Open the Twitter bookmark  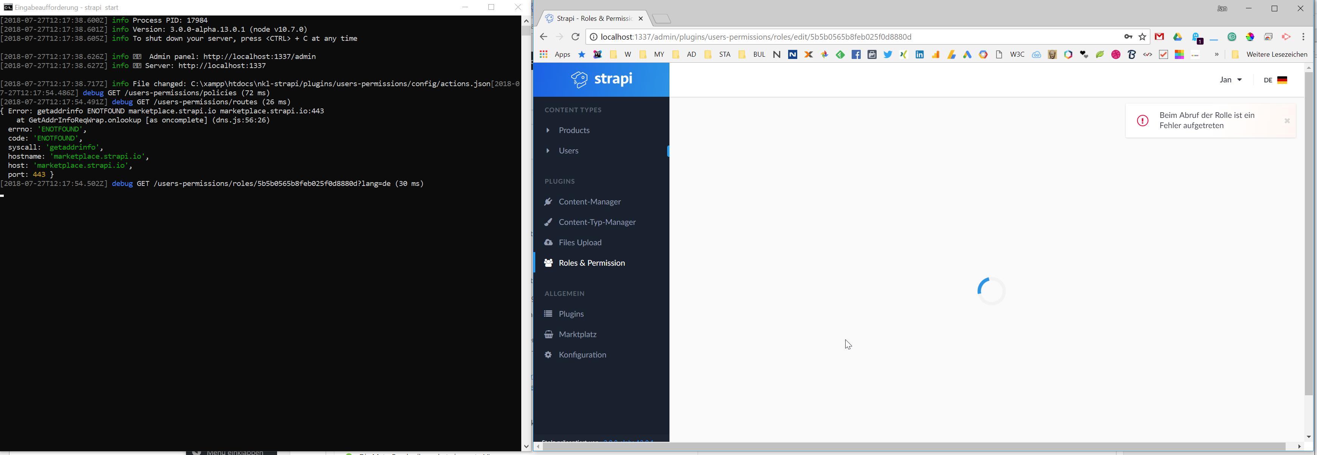[888, 55]
